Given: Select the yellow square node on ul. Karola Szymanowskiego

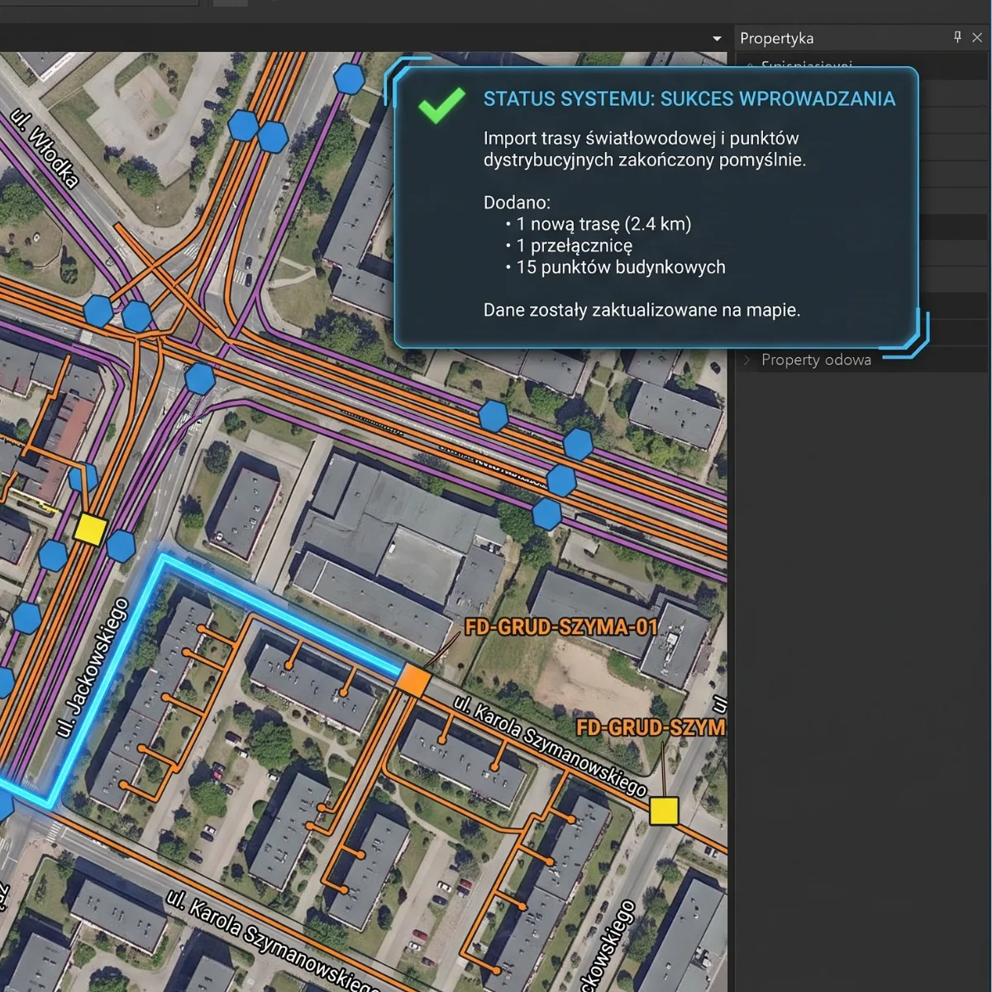Looking at the screenshot, I should click(664, 811).
